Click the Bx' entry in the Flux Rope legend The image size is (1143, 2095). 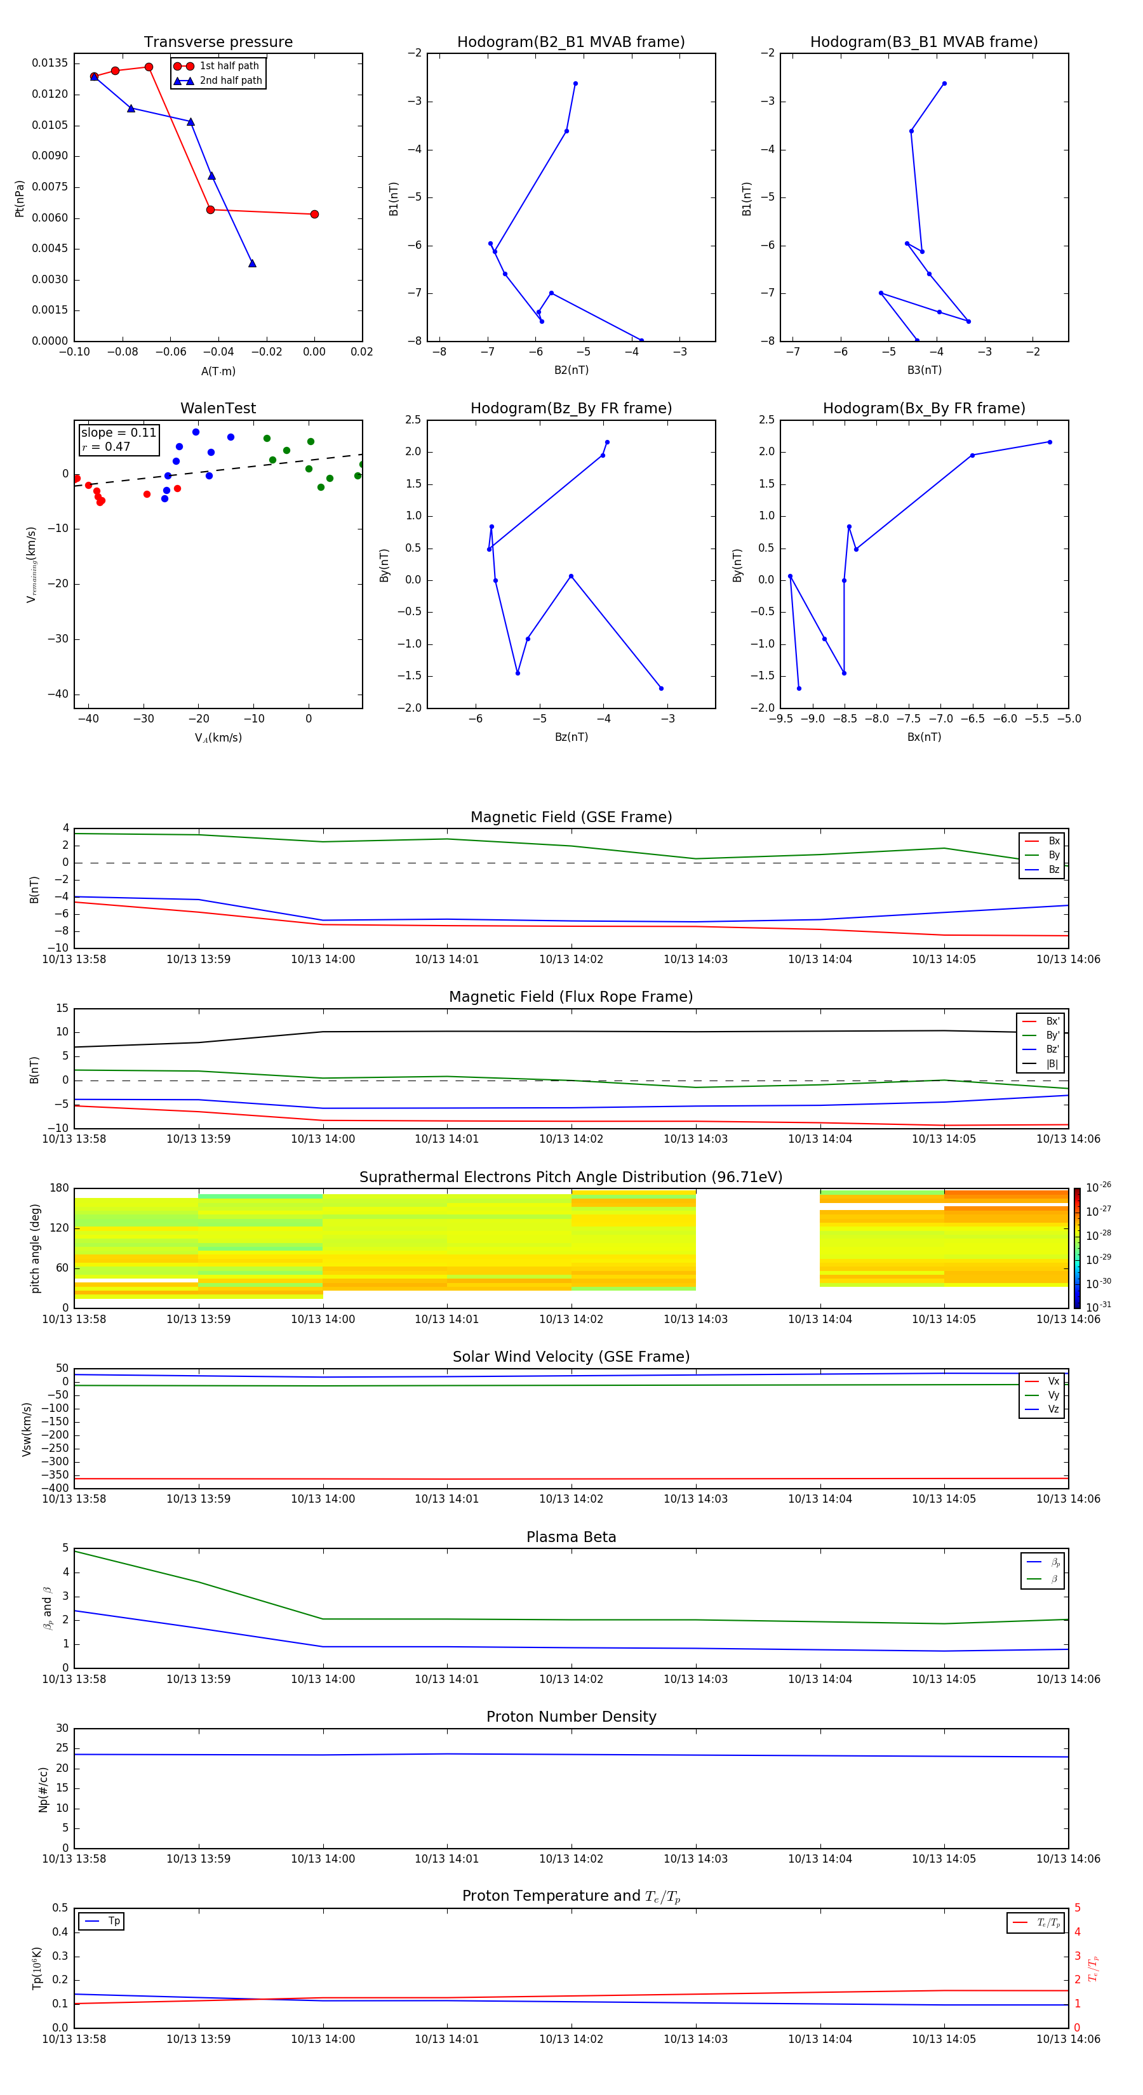1041,1021
